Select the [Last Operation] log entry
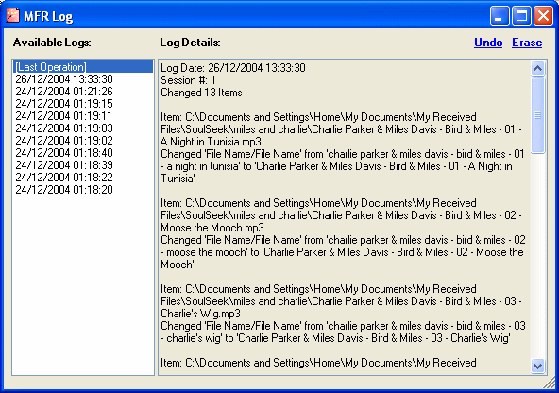The height and width of the screenshot is (393, 559). click(x=83, y=67)
